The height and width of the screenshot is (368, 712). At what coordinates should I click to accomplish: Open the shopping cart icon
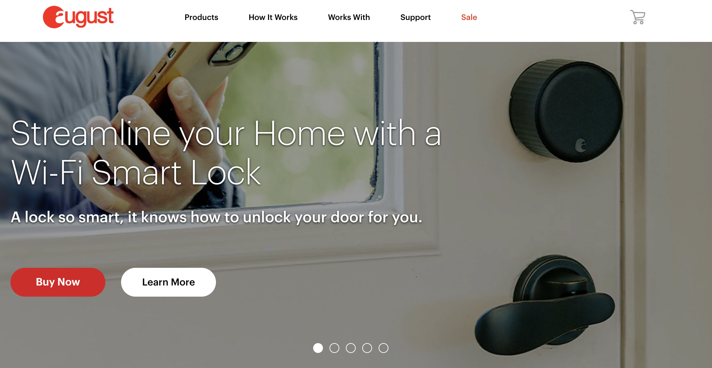[x=638, y=17]
